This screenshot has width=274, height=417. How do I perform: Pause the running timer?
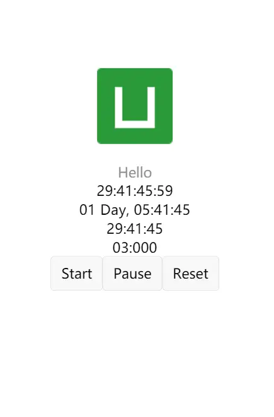[x=132, y=274]
